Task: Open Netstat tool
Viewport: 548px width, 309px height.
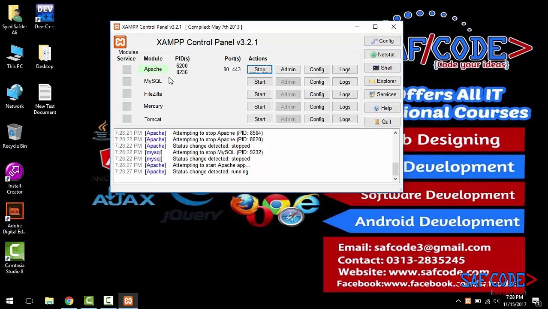Action: click(x=382, y=55)
